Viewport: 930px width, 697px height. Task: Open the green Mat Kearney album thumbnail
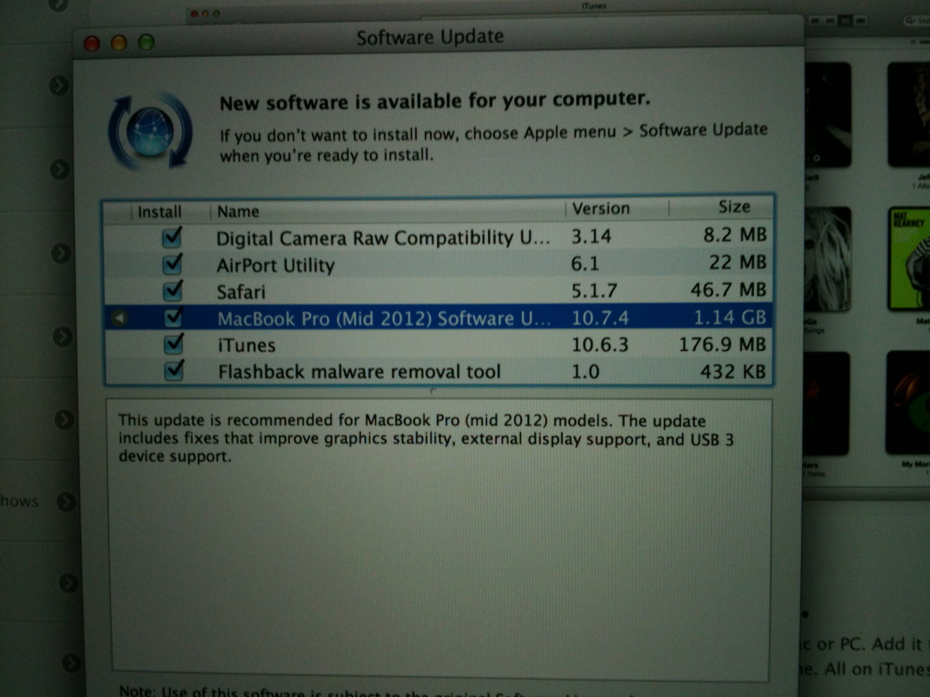908,259
